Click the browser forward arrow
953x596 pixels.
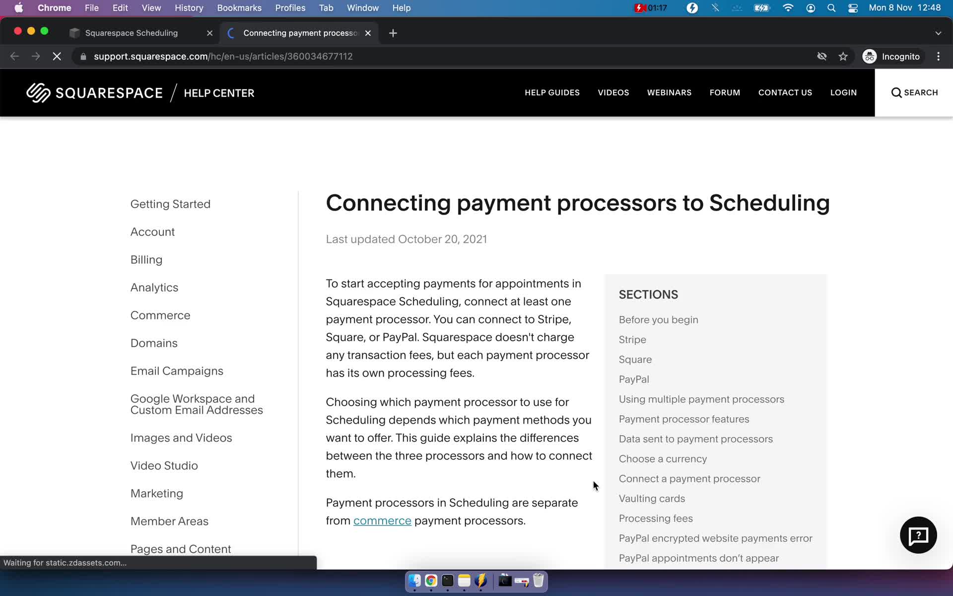click(x=36, y=57)
